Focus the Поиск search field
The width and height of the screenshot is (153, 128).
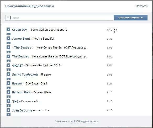[x=59, y=18]
